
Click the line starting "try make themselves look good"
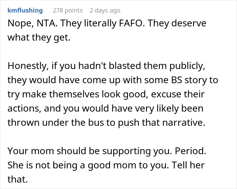106,94
